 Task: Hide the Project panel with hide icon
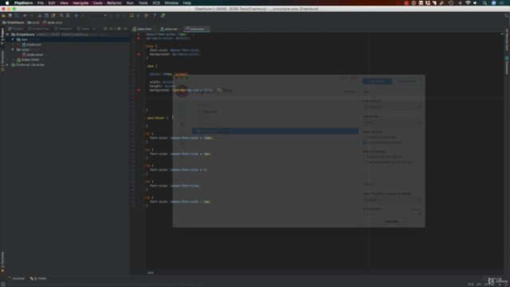point(126,29)
